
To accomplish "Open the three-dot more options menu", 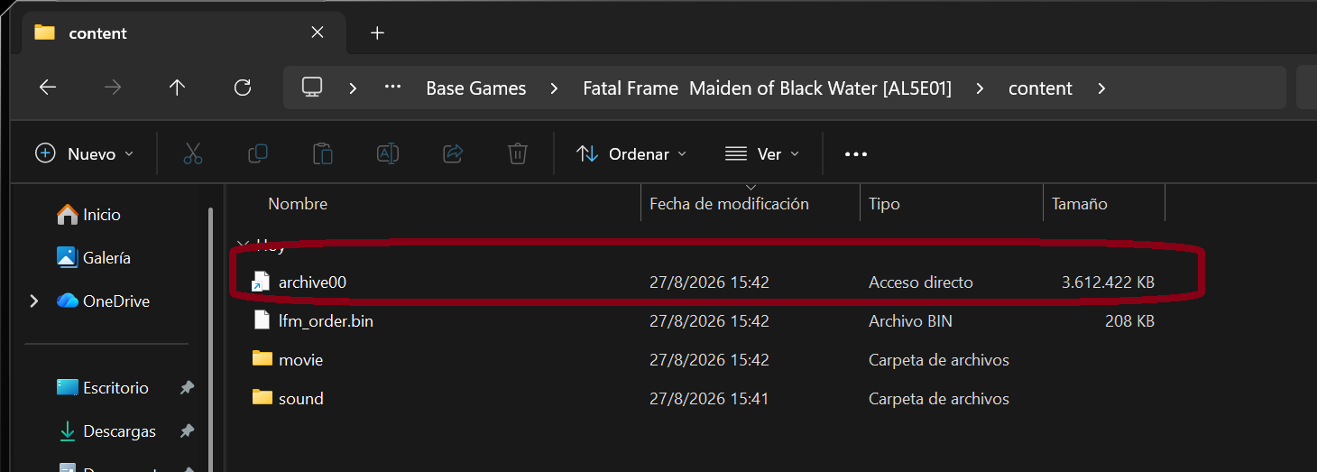I will [855, 154].
